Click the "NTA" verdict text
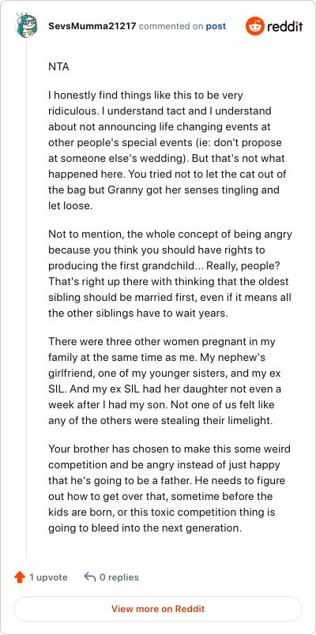Screen dimensions: 316x635 coord(58,67)
